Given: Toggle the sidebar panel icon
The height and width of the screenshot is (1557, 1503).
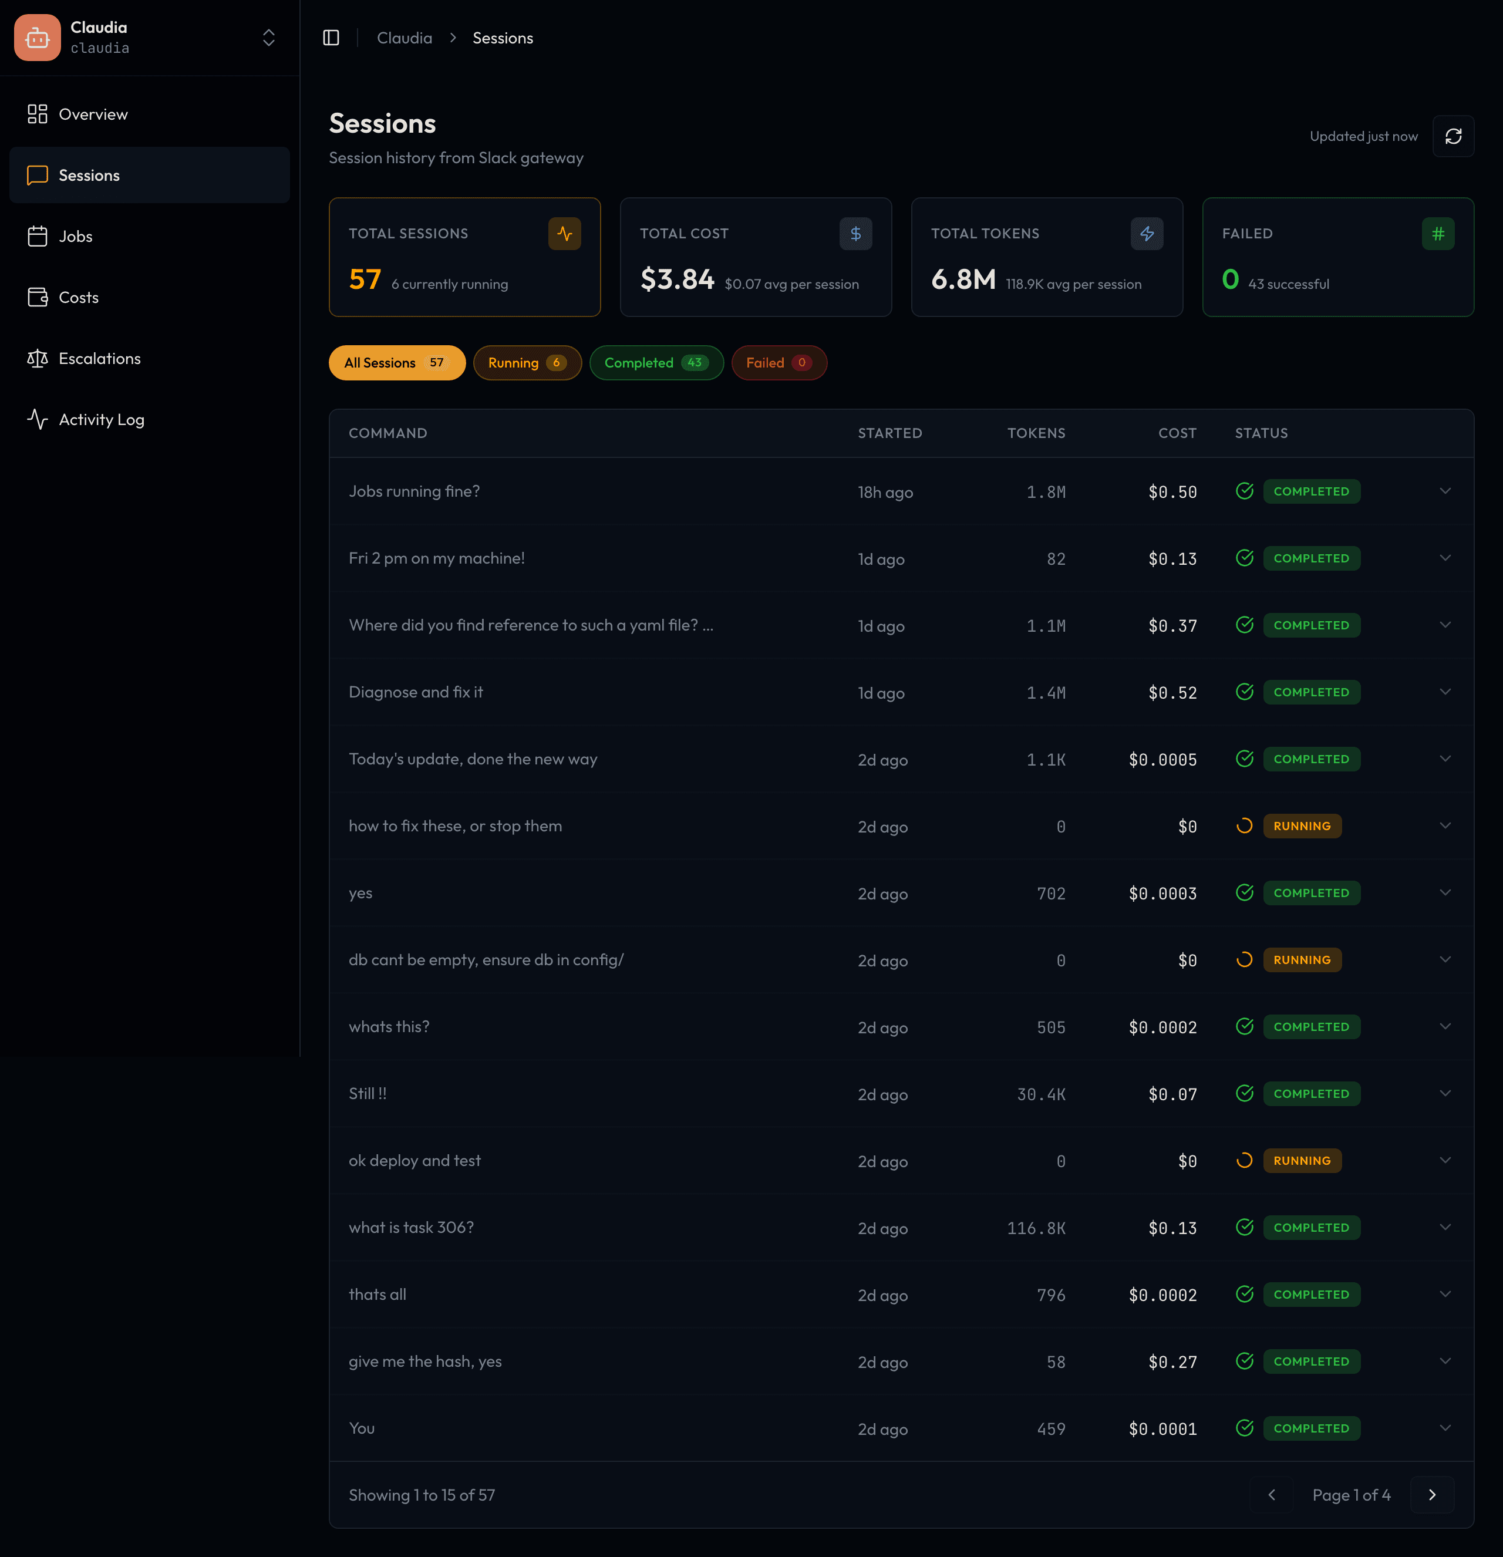Looking at the screenshot, I should point(331,38).
